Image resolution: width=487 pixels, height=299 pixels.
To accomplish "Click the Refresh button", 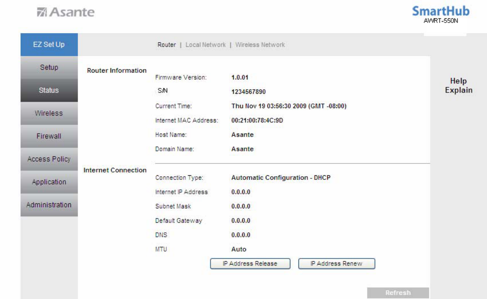I will pos(398,293).
